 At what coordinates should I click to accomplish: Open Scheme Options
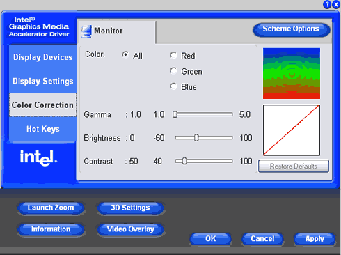[x=291, y=29]
